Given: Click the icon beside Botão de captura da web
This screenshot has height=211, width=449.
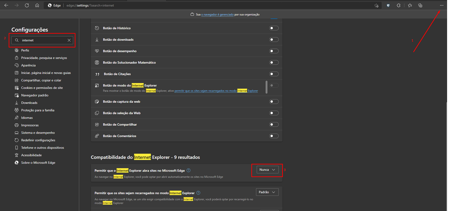Looking at the screenshot, I should 97,102.
